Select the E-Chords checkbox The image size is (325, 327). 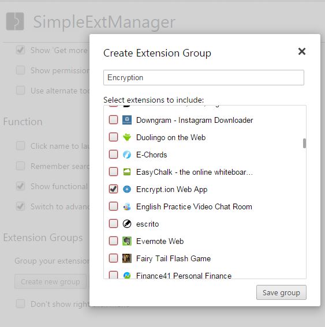tap(113, 155)
